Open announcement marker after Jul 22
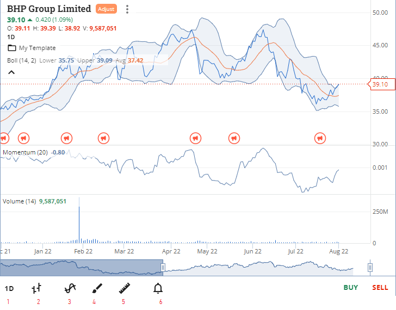The image size is (396, 310). pyautogui.click(x=320, y=138)
